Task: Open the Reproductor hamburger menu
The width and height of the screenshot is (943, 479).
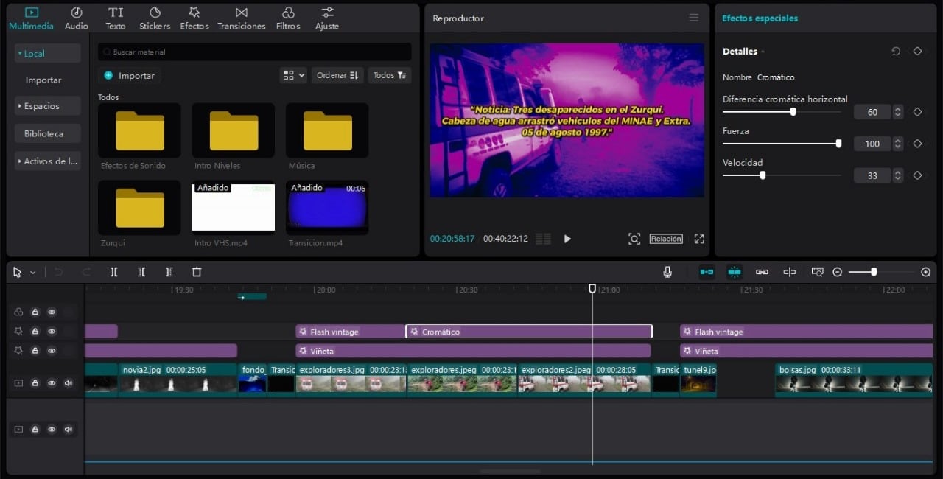Action: coord(693,18)
